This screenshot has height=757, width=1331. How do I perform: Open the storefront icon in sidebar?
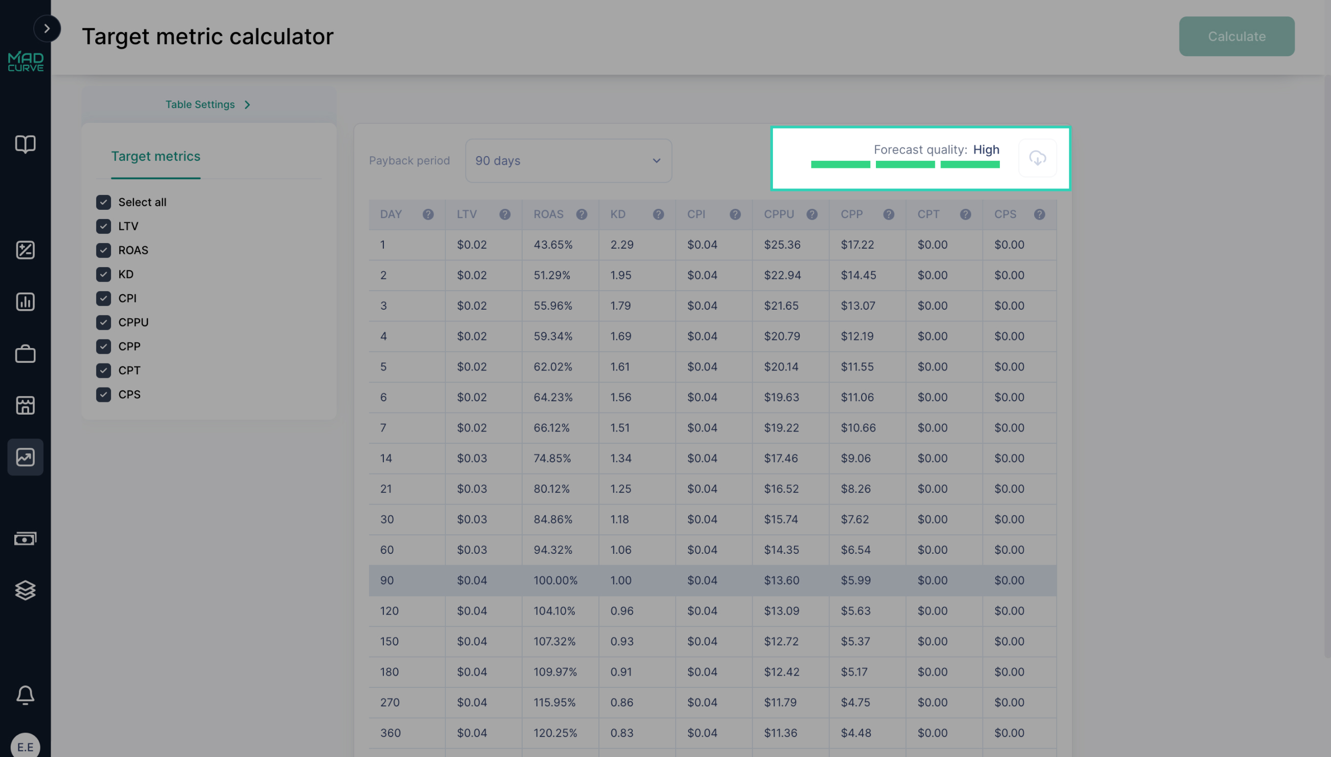(x=26, y=405)
